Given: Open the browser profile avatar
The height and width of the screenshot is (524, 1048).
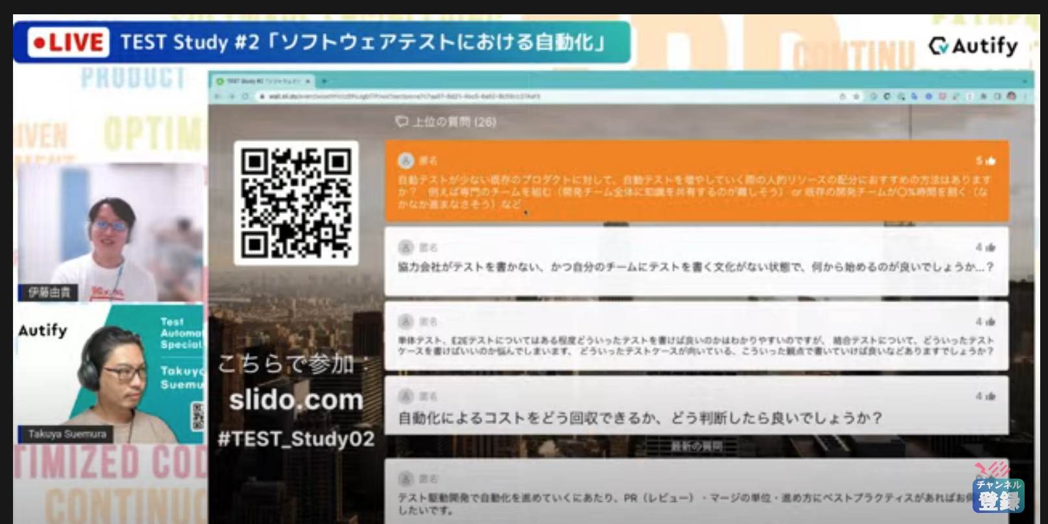Looking at the screenshot, I should click(1011, 96).
